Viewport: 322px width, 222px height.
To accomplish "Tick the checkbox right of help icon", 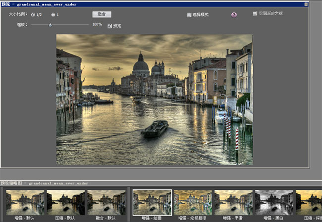I will pos(255,13).
